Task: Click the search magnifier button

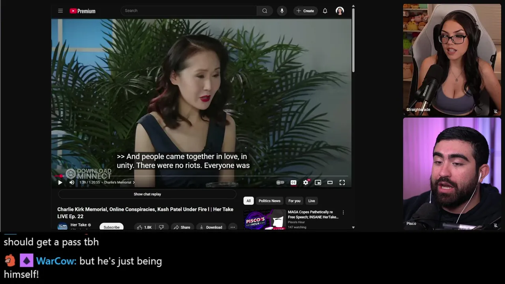Action: click(x=265, y=11)
